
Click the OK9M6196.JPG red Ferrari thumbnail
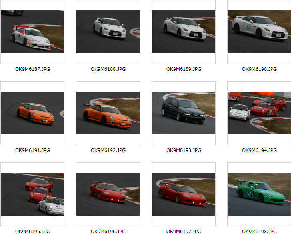point(108,194)
